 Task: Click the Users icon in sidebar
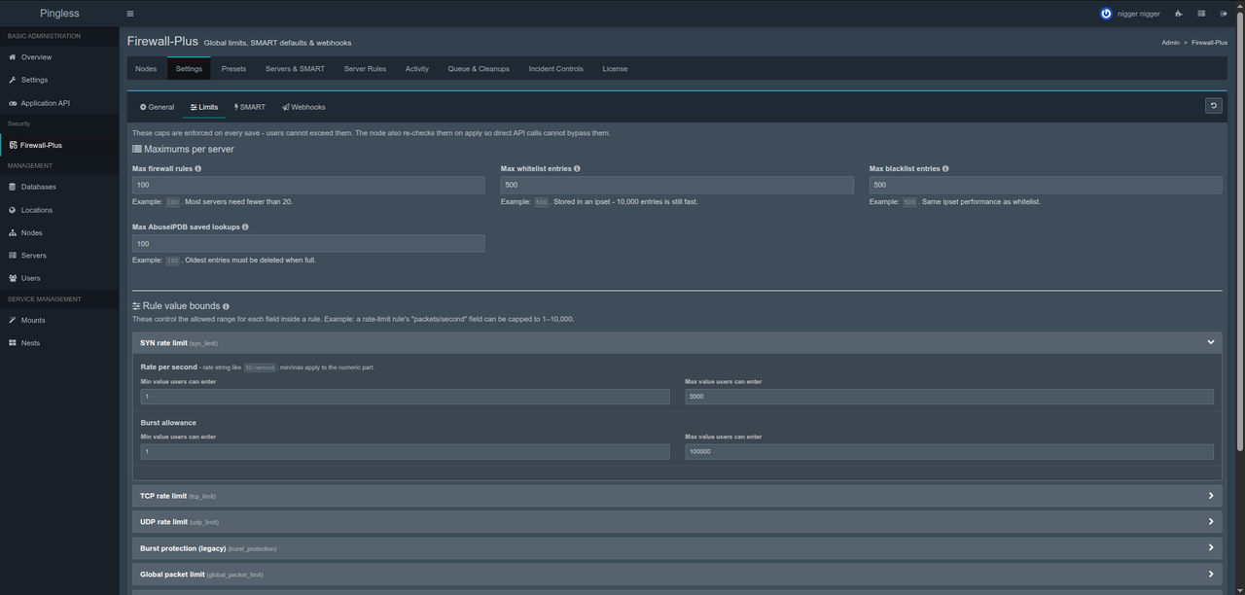[x=13, y=278]
